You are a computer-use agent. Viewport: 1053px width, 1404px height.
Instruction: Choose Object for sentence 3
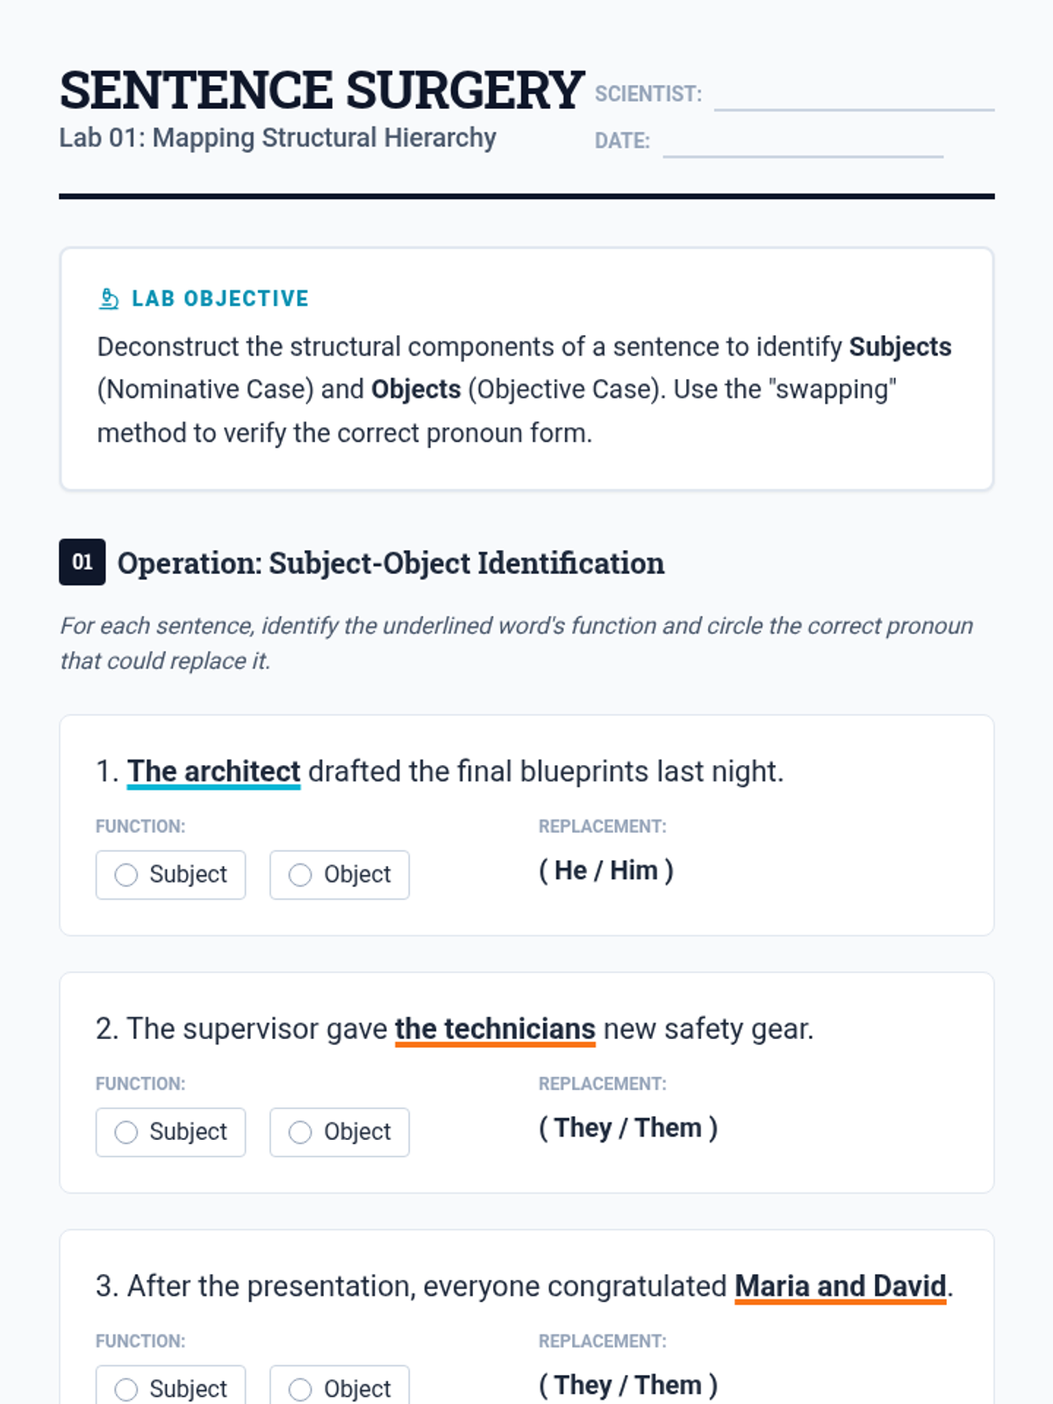pyautogui.click(x=340, y=1387)
